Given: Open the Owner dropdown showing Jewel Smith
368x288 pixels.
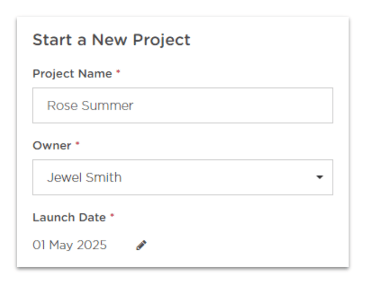Looking at the screenshot, I should [182, 177].
